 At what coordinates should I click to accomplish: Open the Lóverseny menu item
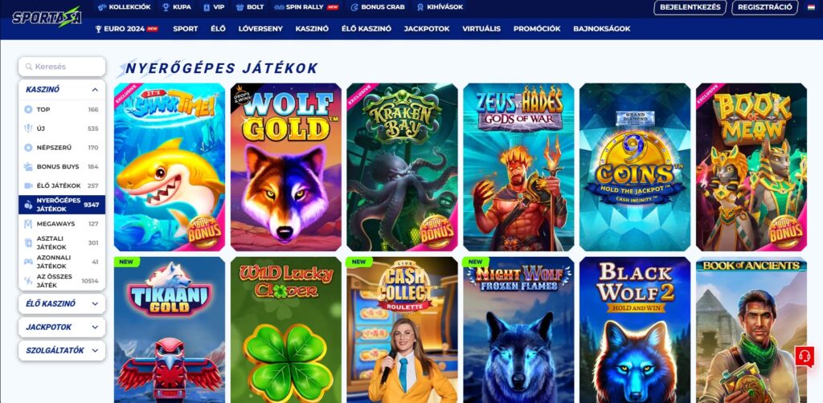pyautogui.click(x=260, y=29)
